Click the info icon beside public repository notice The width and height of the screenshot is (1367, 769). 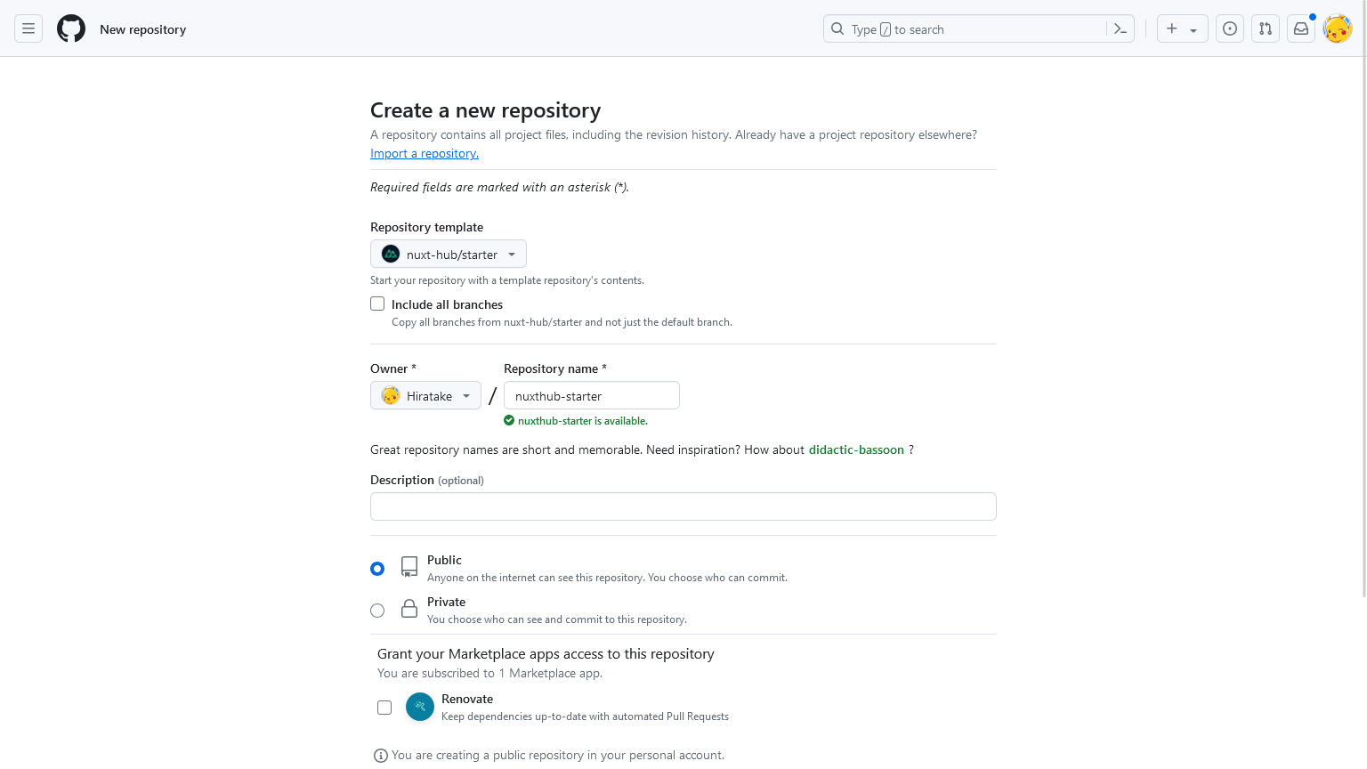tap(381, 756)
